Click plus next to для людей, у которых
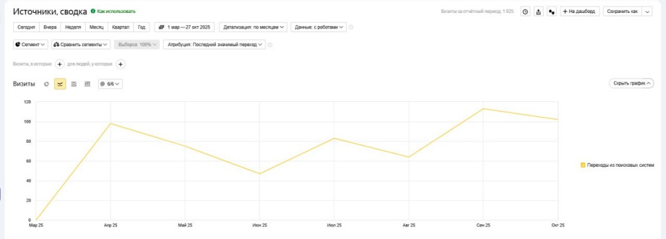 pyautogui.click(x=120, y=64)
